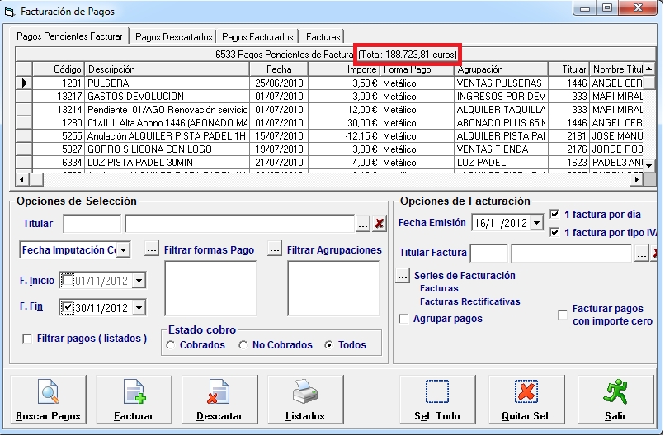Image resolution: width=665 pixels, height=436 pixels.
Task: Click ABONADO PLUS 65 agrupación cell
Action: (x=501, y=123)
